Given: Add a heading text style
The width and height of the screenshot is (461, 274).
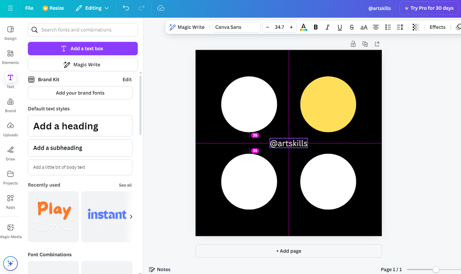Looking at the screenshot, I should pos(80,126).
